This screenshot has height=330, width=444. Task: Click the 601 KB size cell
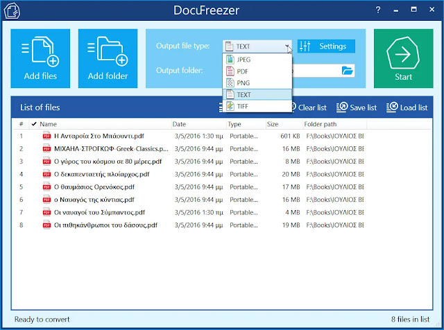click(290, 136)
